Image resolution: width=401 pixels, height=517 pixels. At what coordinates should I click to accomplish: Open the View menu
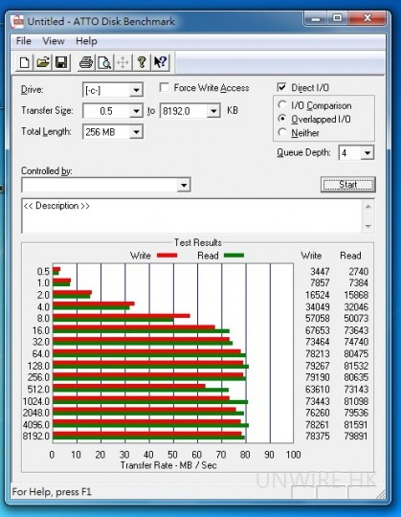[x=54, y=41]
